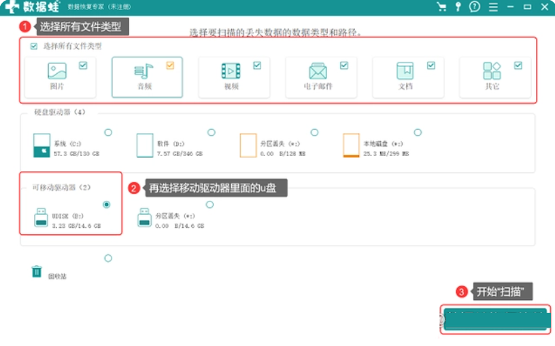Toggle the 选择所有文件类型 checkbox
The height and width of the screenshot is (346, 555).
34,46
